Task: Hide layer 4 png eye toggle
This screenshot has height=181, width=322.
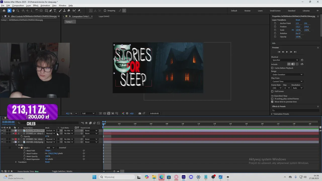Action: 2,142
